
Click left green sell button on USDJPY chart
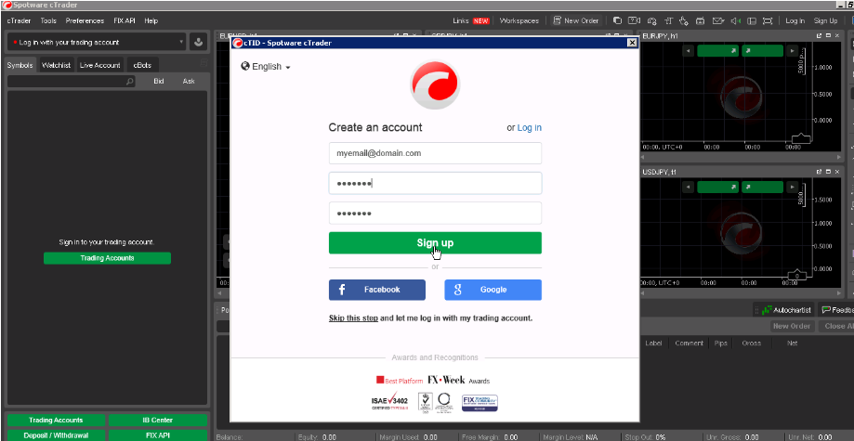point(717,187)
